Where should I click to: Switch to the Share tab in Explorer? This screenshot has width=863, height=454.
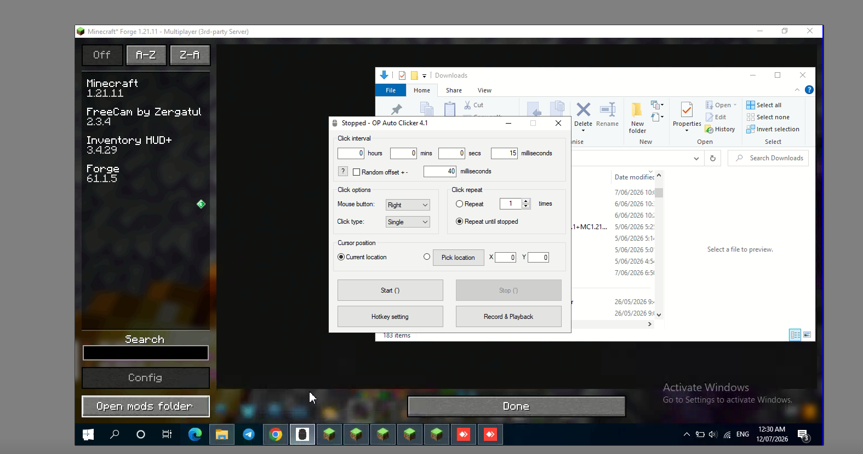click(x=454, y=90)
